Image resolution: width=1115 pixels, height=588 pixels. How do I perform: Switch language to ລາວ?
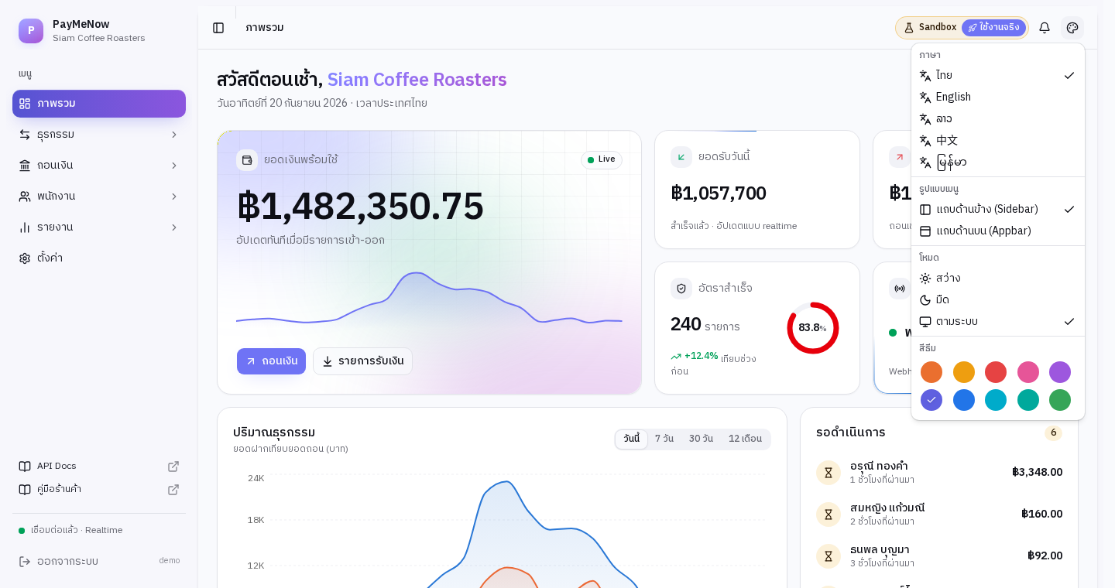(998, 119)
